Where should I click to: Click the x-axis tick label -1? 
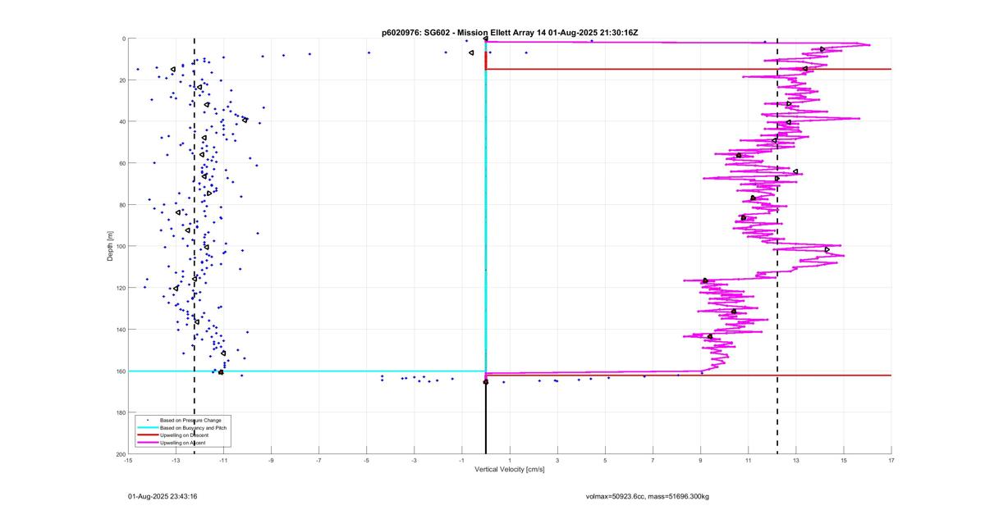click(x=461, y=461)
